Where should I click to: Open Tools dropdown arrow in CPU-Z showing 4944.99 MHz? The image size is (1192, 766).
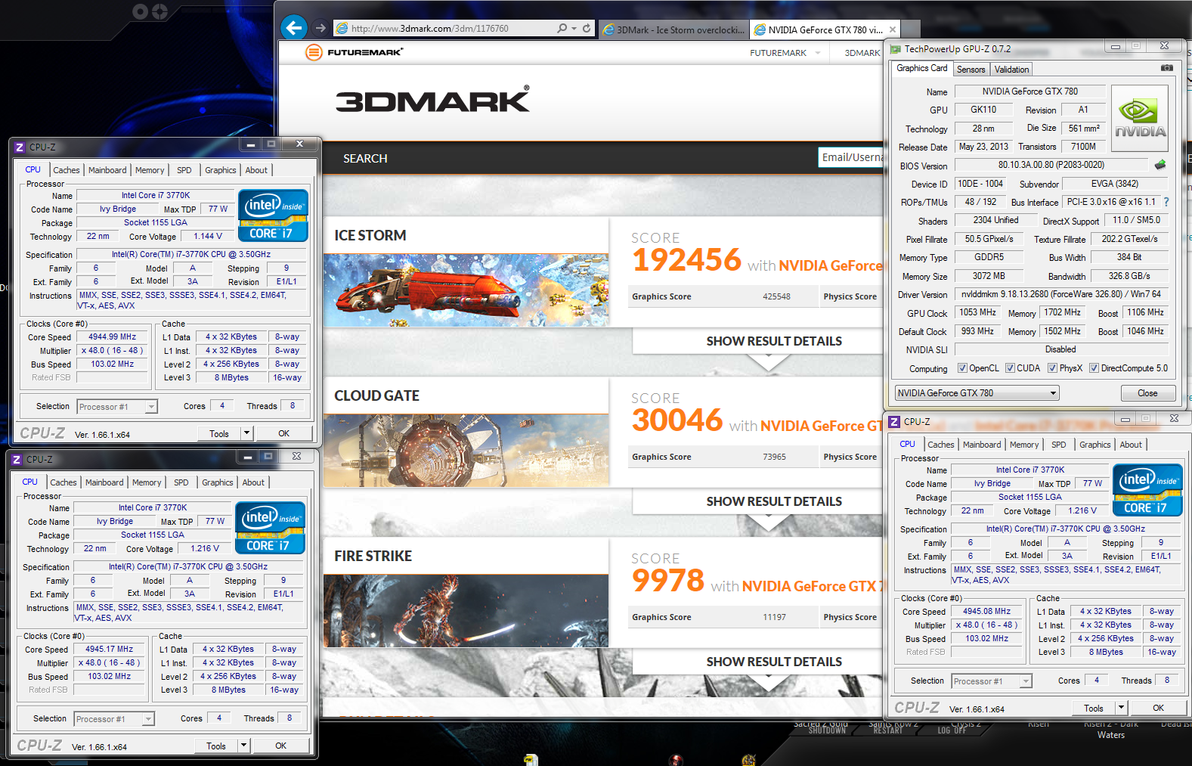coord(246,433)
